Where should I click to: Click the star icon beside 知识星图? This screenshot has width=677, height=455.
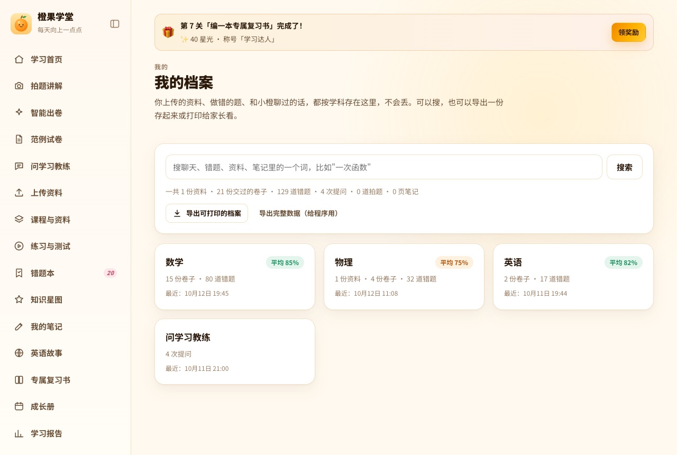coord(19,299)
